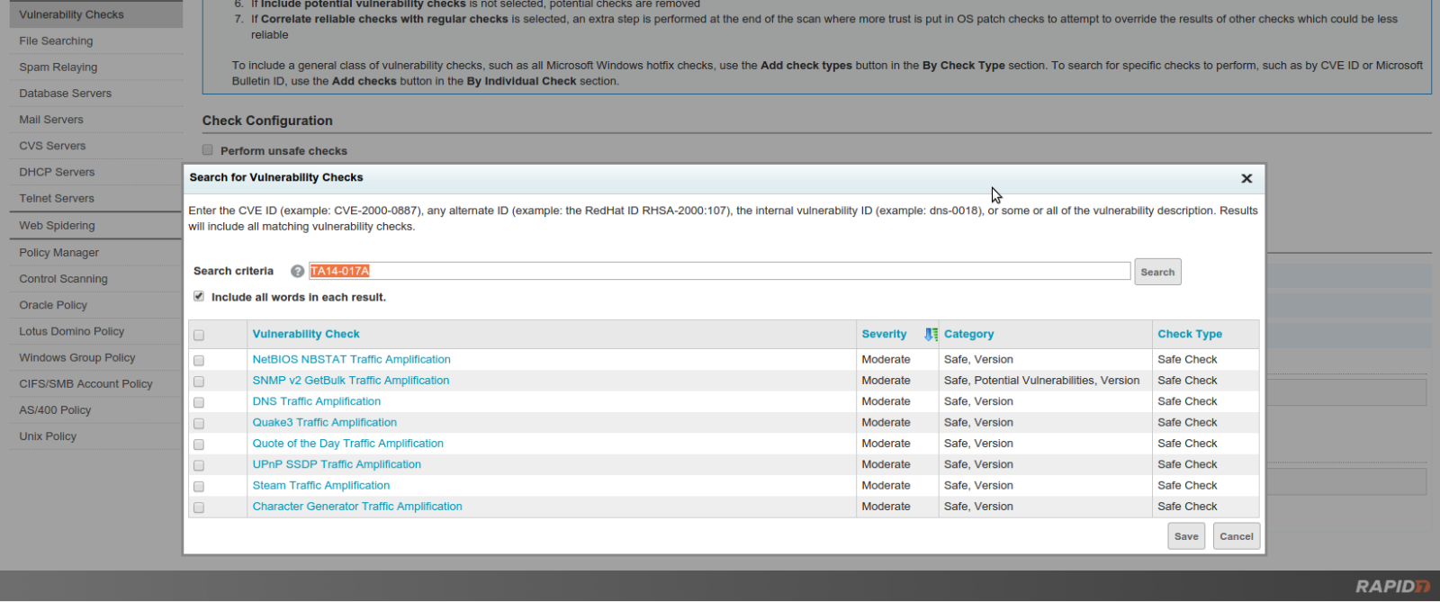Viewport: 1440px width, 602px height.
Task: Sort by Vulnerability Check column header
Action: click(306, 334)
